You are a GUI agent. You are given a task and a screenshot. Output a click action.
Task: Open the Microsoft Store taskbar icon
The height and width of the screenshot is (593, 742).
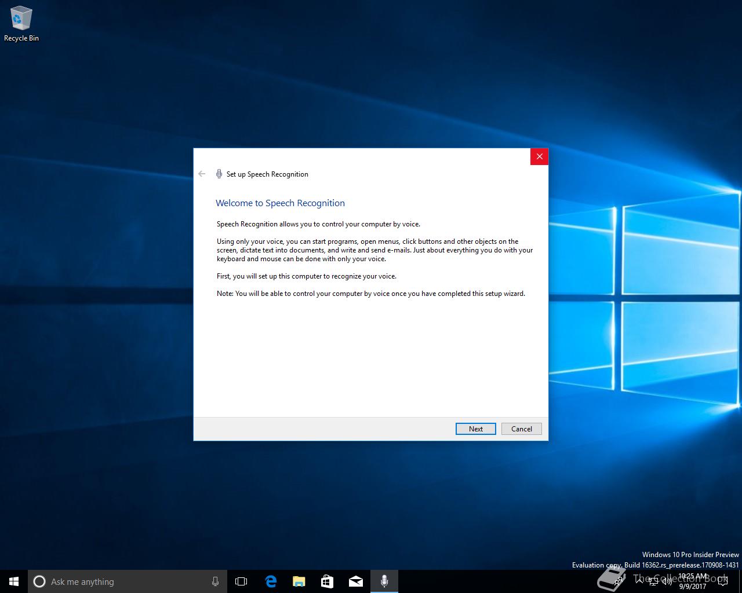point(327,581)
